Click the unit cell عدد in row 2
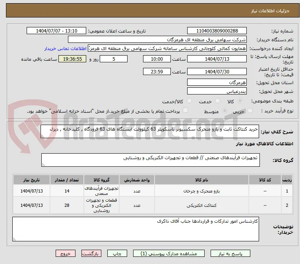 tap(137, 205)
